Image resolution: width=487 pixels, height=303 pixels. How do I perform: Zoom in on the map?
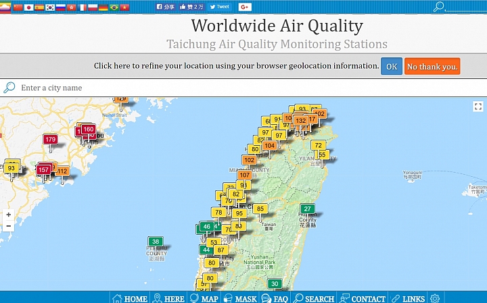9,215
